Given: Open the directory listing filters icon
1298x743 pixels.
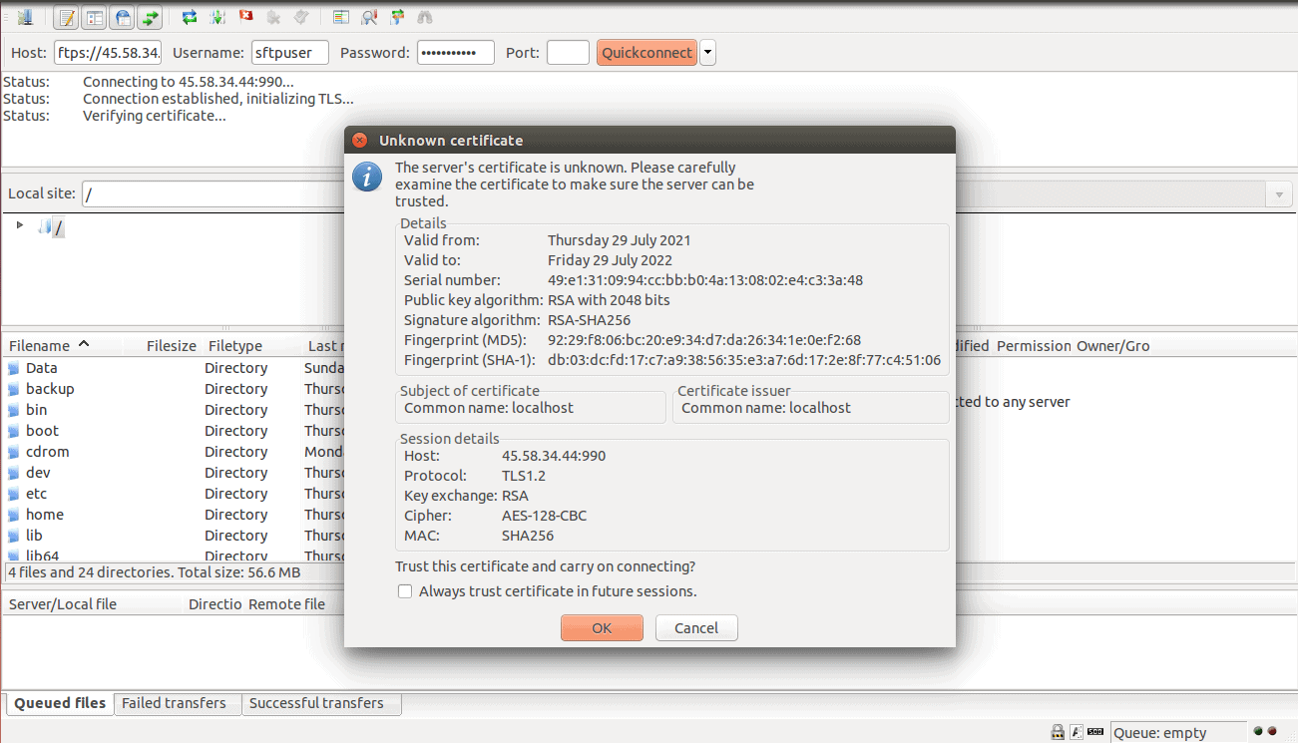Looking at the screenshot, I should coord(341,17).
